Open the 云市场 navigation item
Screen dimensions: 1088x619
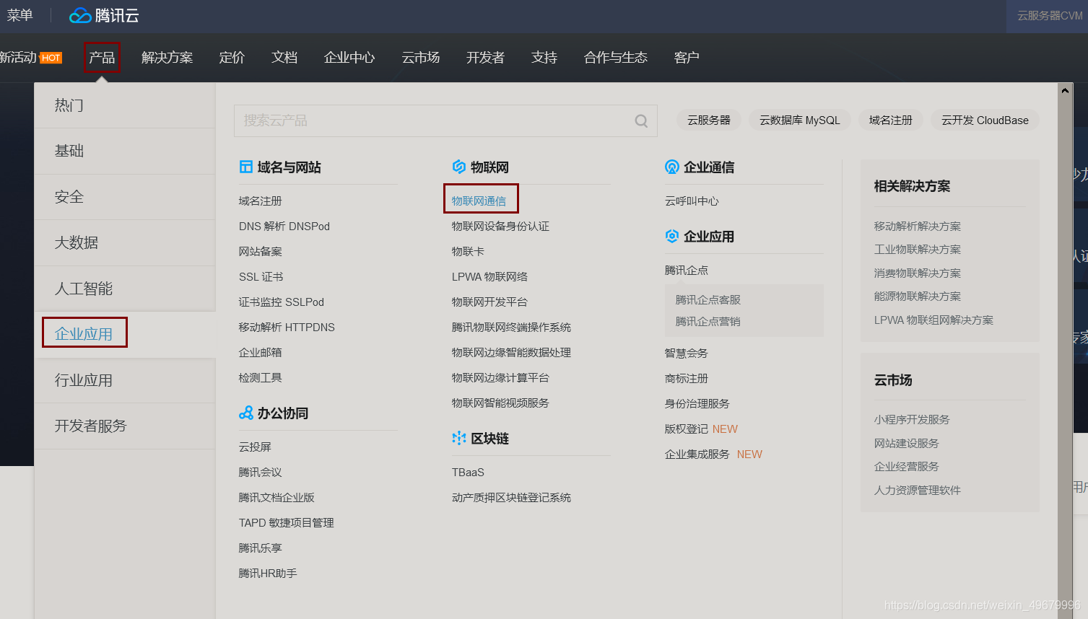[x=421, y=57]
